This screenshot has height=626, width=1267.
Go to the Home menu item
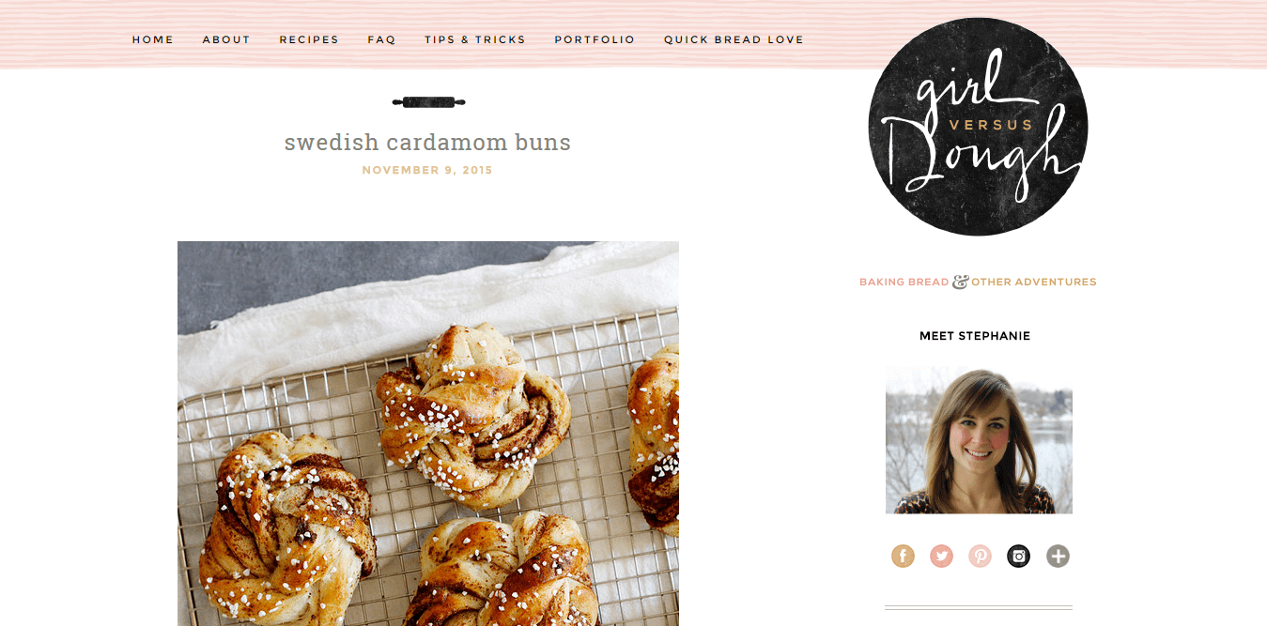(153, 39)
